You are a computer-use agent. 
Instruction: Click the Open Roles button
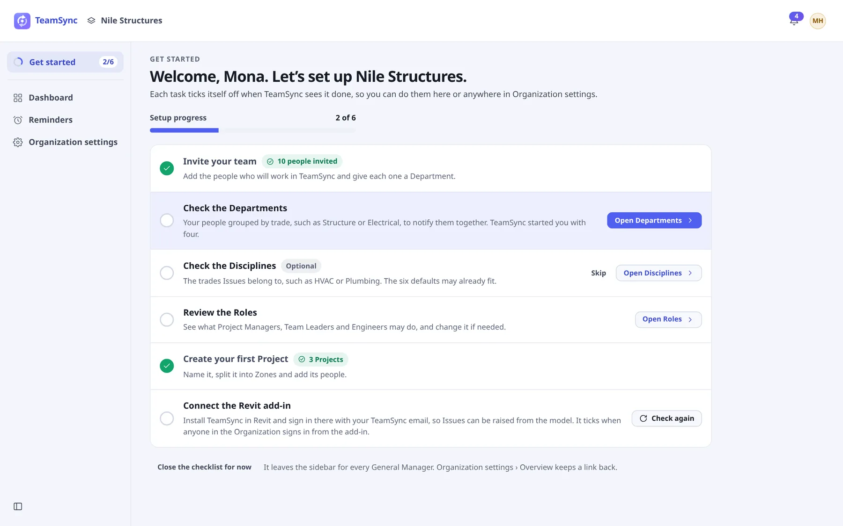[x=668, y=320]
